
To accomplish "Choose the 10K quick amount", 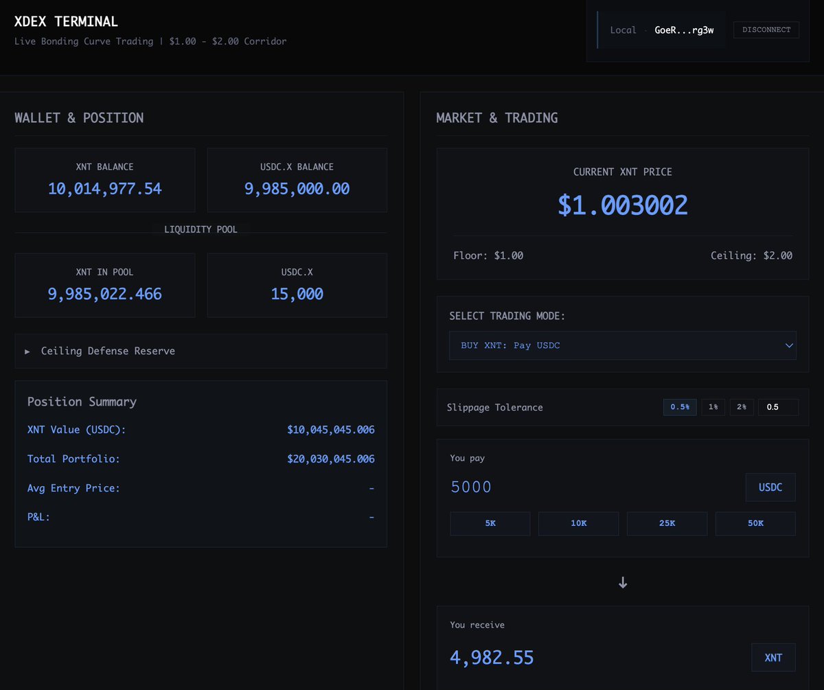I will click(x=579, y=523).
